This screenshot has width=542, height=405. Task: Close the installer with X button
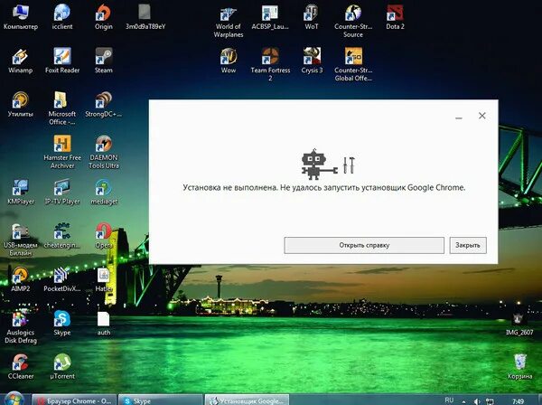point(482,116)
